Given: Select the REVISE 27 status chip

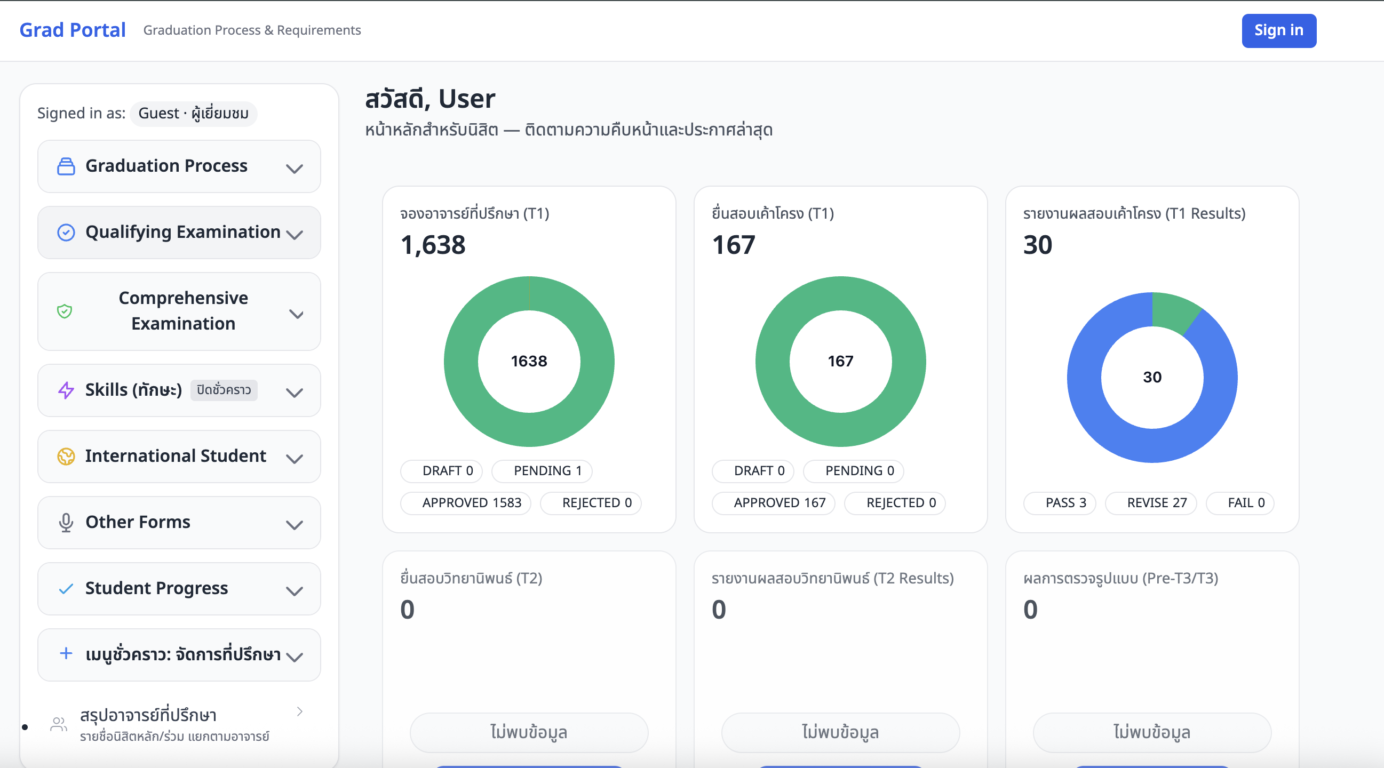Looking at the screenshot, I should (x=1151, y=503).
